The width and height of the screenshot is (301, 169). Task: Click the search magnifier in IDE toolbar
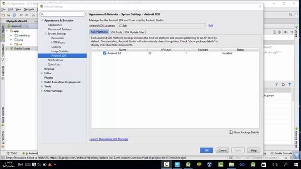[x=291, y=15]
